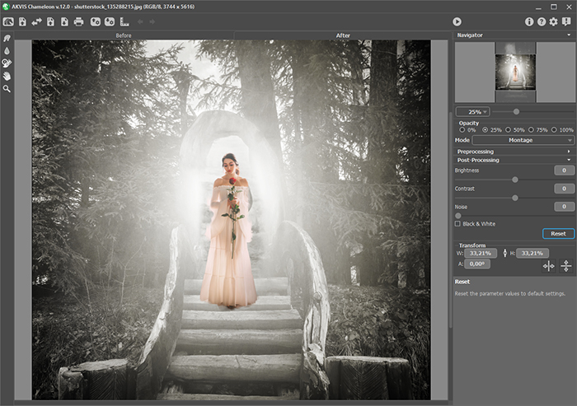Flip the fragment vertically
This screenshot has height=406, width=577.
[566, 266]
